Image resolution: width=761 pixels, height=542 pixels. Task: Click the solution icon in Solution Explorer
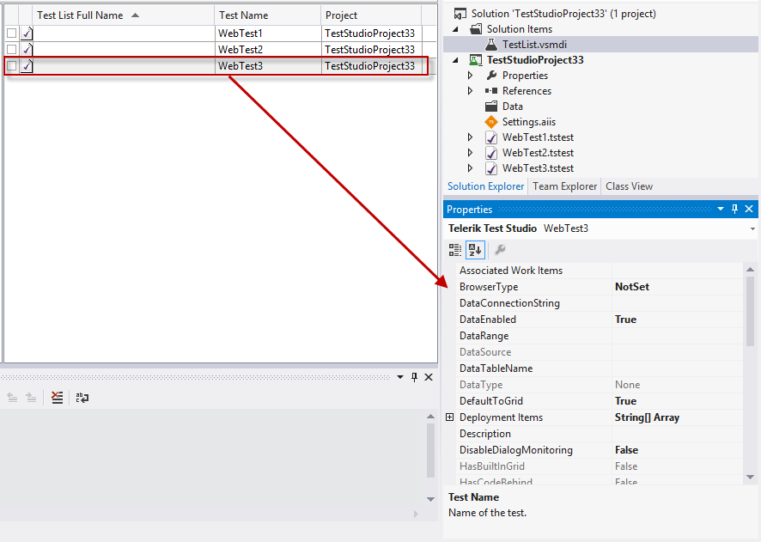pos(460,14)
